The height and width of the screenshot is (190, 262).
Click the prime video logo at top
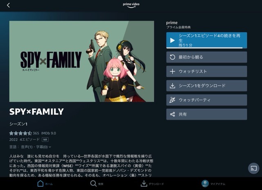[x=131, y=5]
